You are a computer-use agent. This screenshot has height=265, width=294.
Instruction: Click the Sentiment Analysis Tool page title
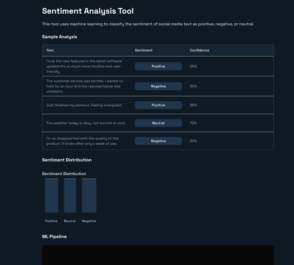point(88,11)
